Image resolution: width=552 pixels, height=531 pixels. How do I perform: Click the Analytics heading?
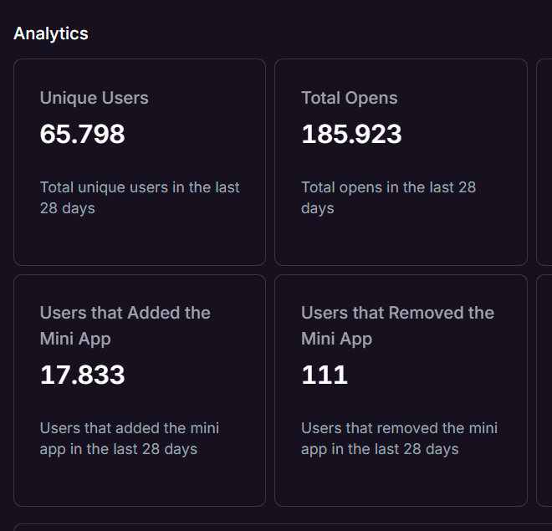point(51,33)
